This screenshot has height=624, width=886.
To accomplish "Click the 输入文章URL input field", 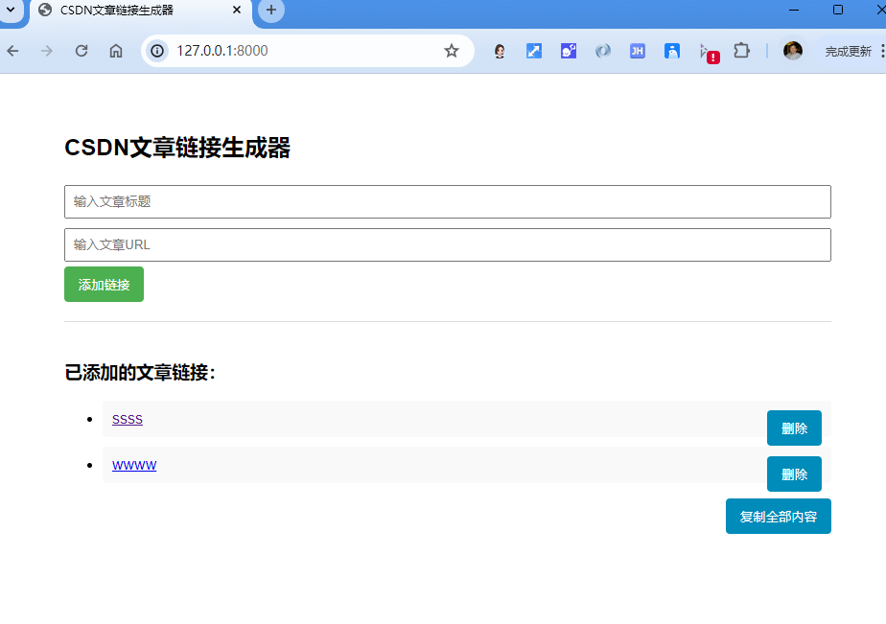I will coord(448,244).
